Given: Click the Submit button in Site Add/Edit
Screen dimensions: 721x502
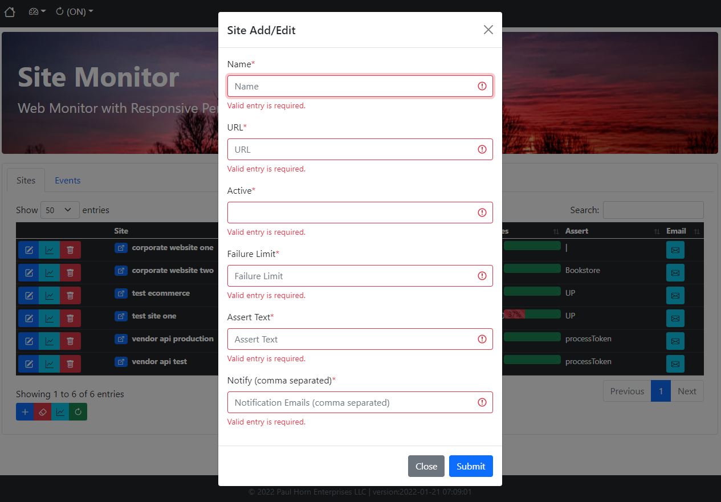Looking at the screenshot, I should (x=470, y=466).
